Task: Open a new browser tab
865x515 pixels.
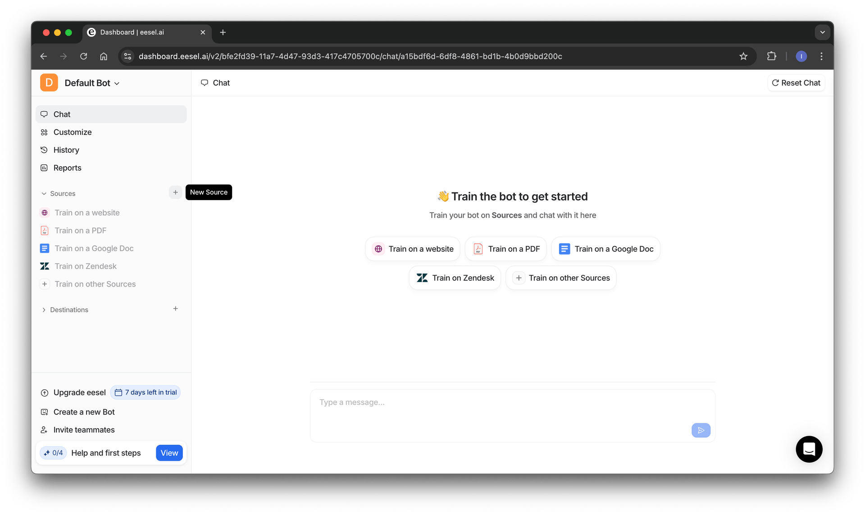Action: point(223,32)
